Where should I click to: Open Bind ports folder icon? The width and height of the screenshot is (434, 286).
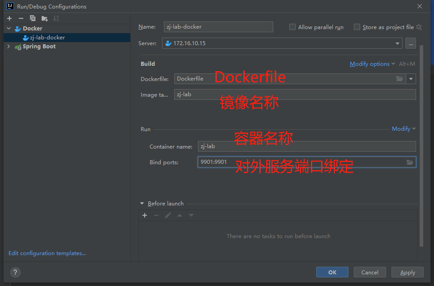click(410, 162)
